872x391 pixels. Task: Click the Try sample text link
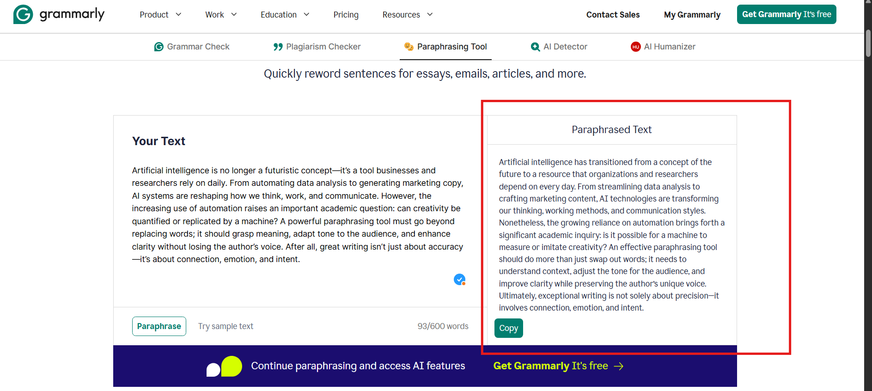pyautogui.click(x=226, y=326)
